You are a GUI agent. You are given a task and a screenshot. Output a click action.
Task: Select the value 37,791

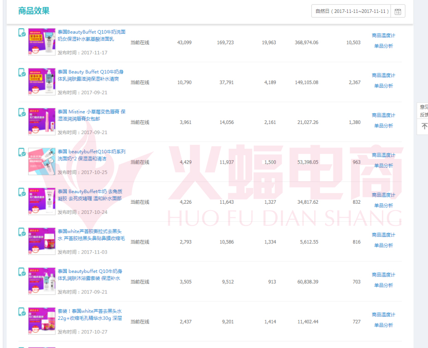(226, 83)
